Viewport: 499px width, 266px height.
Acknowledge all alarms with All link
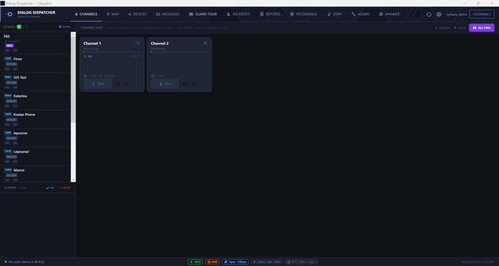[x=50, y=188]
